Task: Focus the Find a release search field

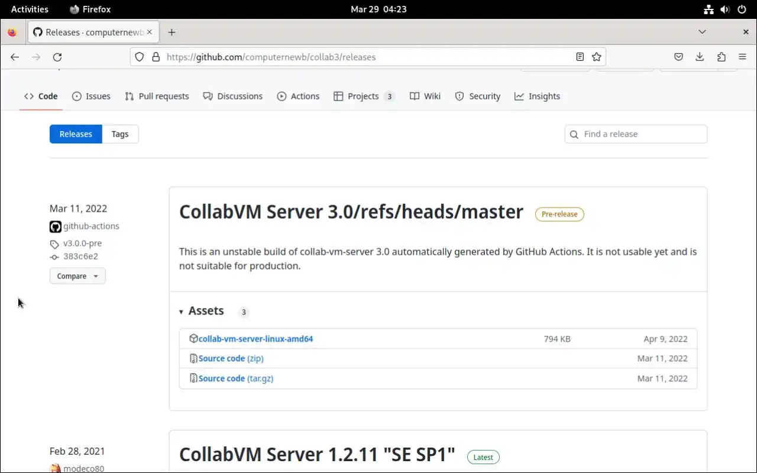Action: pyautogui.click(x=636, y=134)
